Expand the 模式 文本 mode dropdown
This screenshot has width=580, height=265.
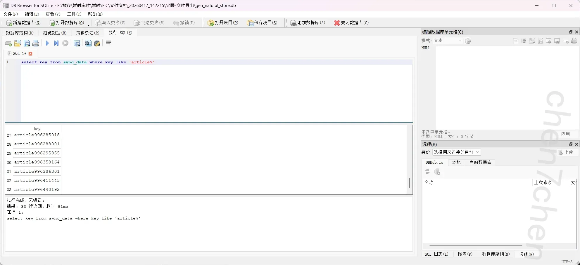click(x=447, y=41)
